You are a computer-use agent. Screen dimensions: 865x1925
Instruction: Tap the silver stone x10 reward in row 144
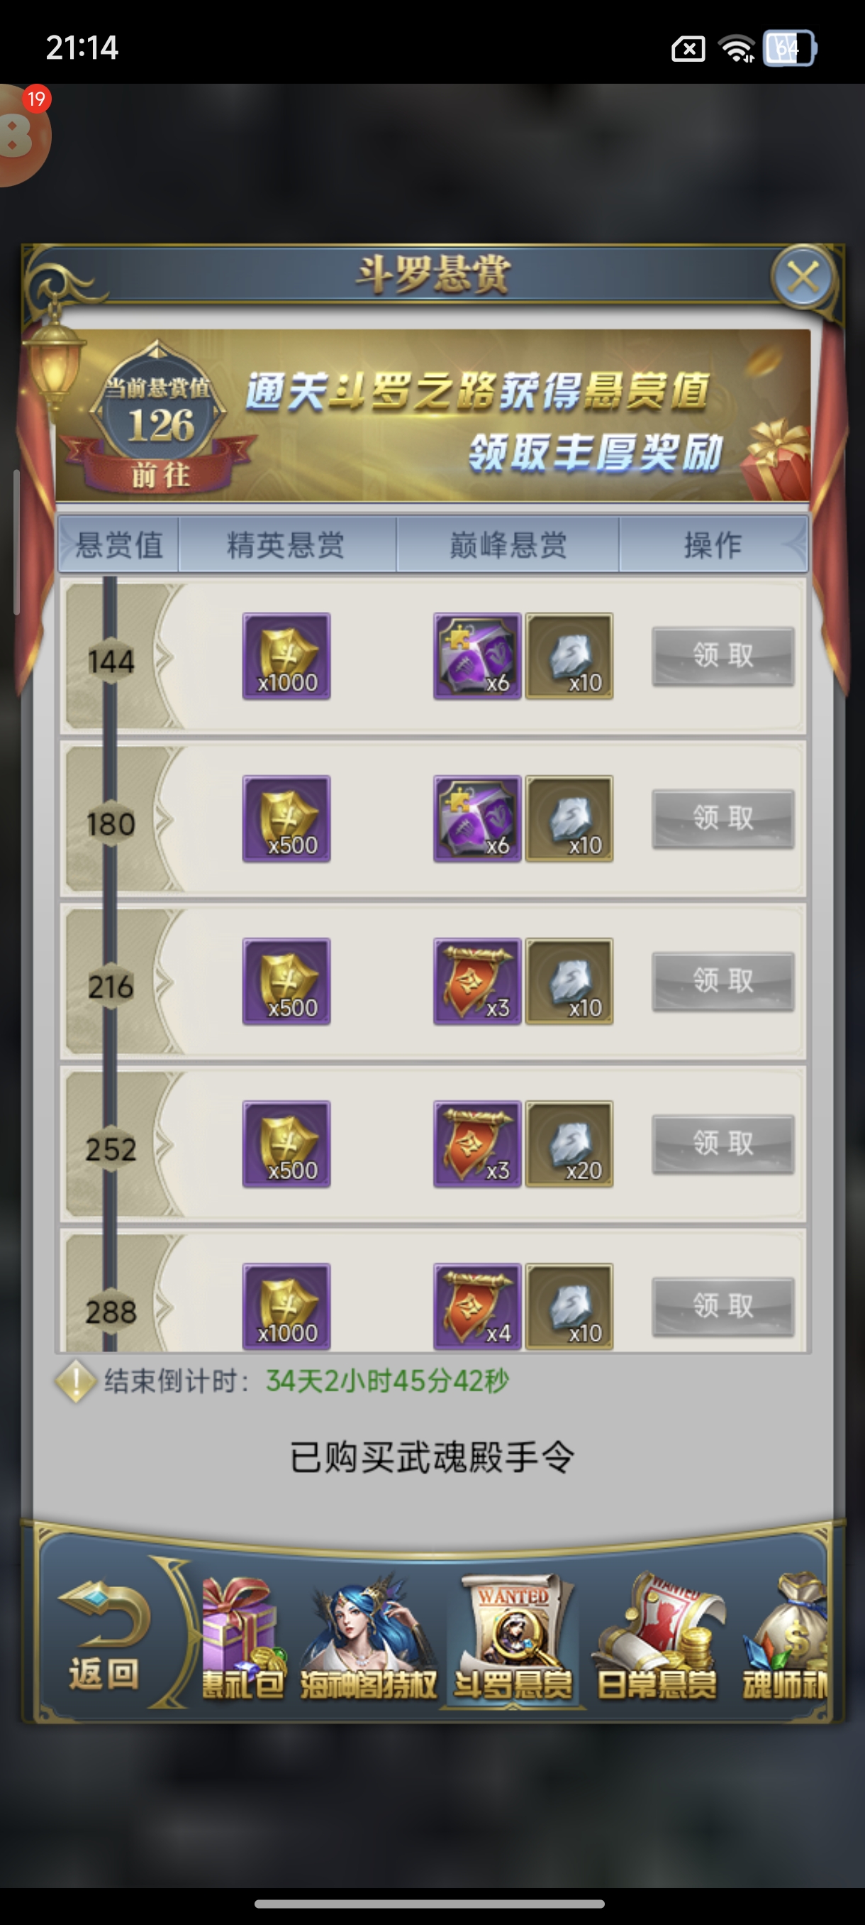[x=569, y=656]
